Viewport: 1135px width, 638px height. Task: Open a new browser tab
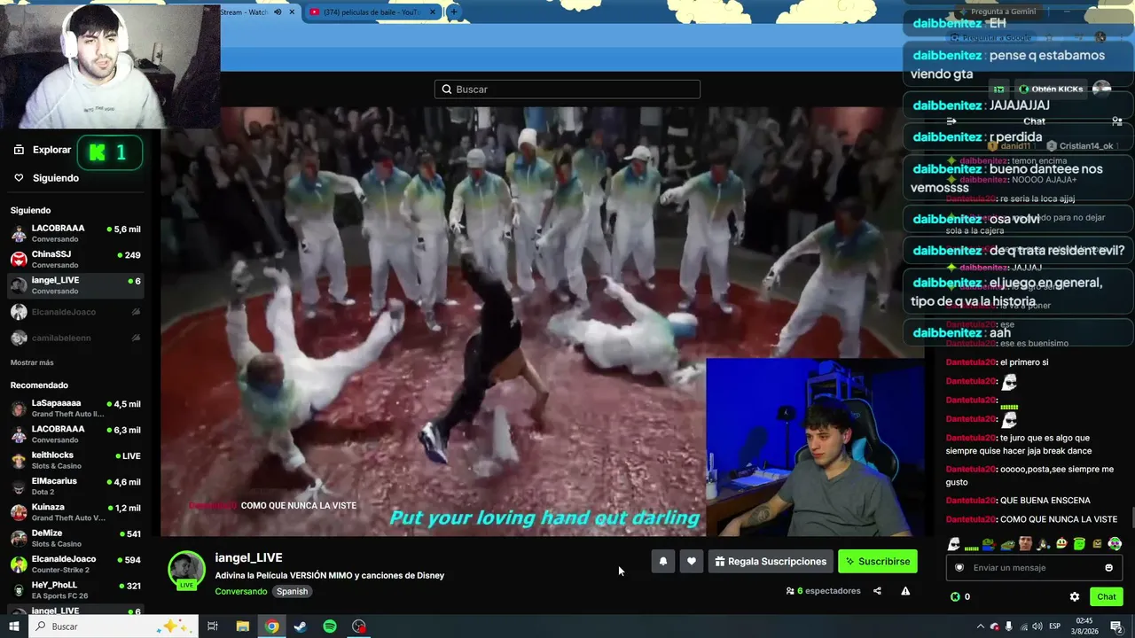click(x=453, y=12)
